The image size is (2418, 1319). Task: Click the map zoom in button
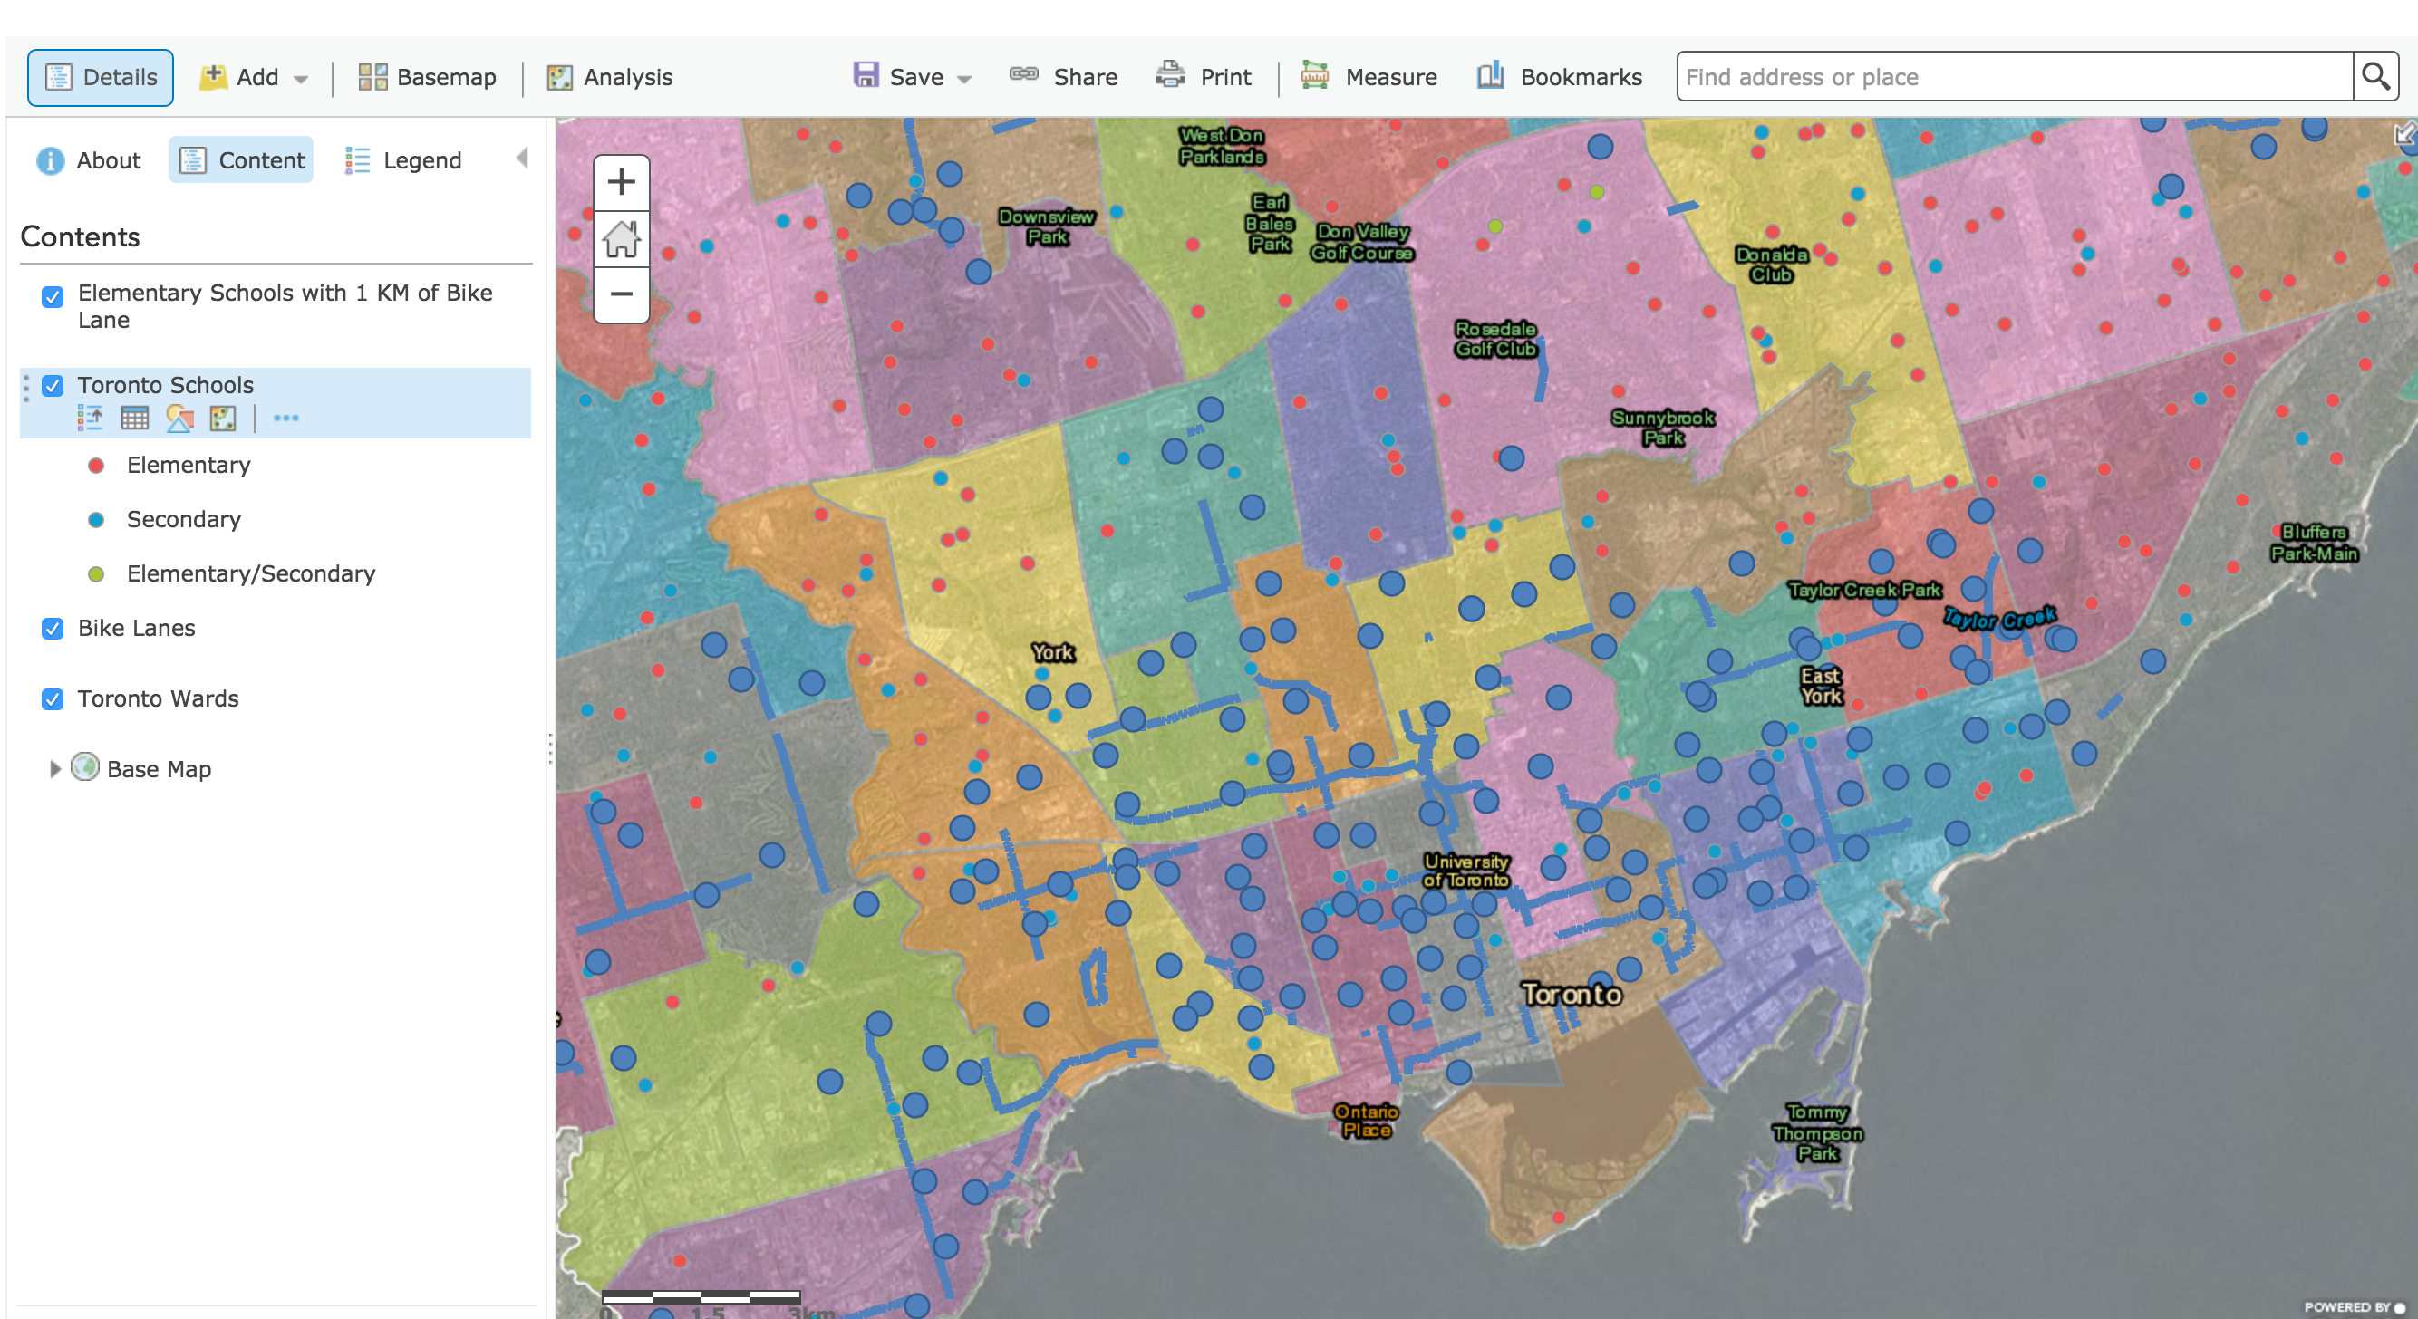point(622,182)
